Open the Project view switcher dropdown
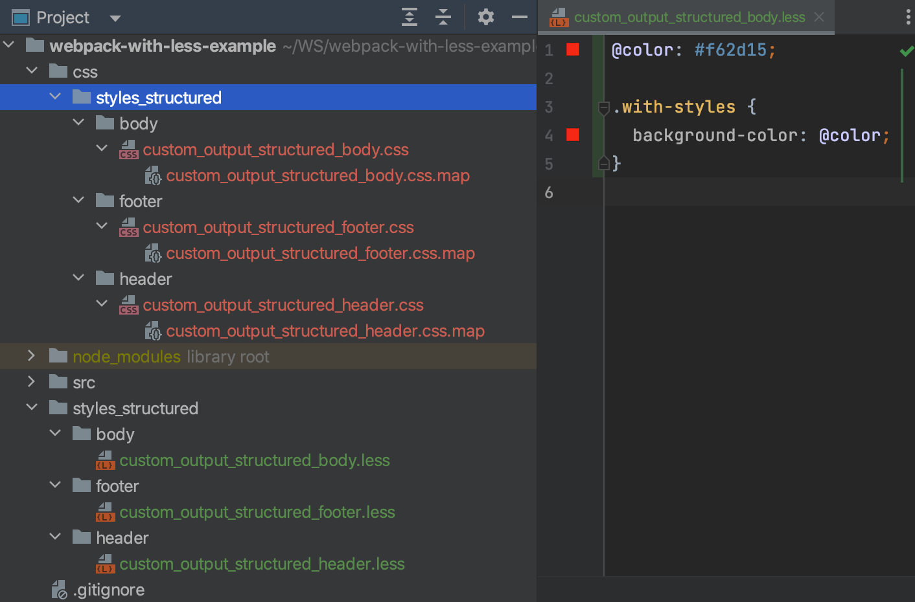 tap(114, 17)
